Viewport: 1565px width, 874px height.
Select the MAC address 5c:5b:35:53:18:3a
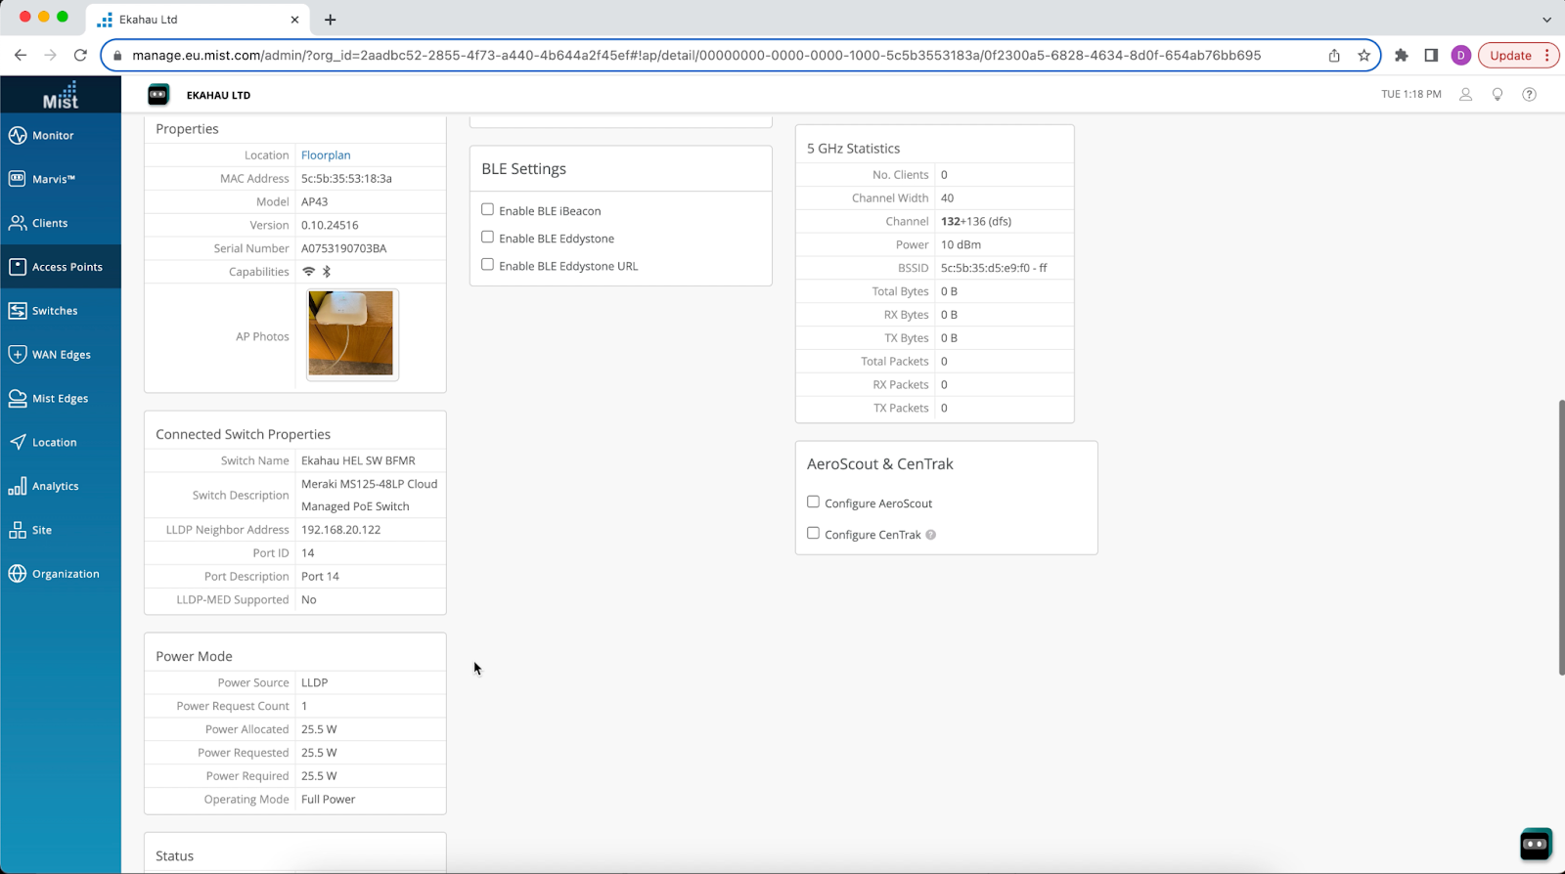[346, 179]
